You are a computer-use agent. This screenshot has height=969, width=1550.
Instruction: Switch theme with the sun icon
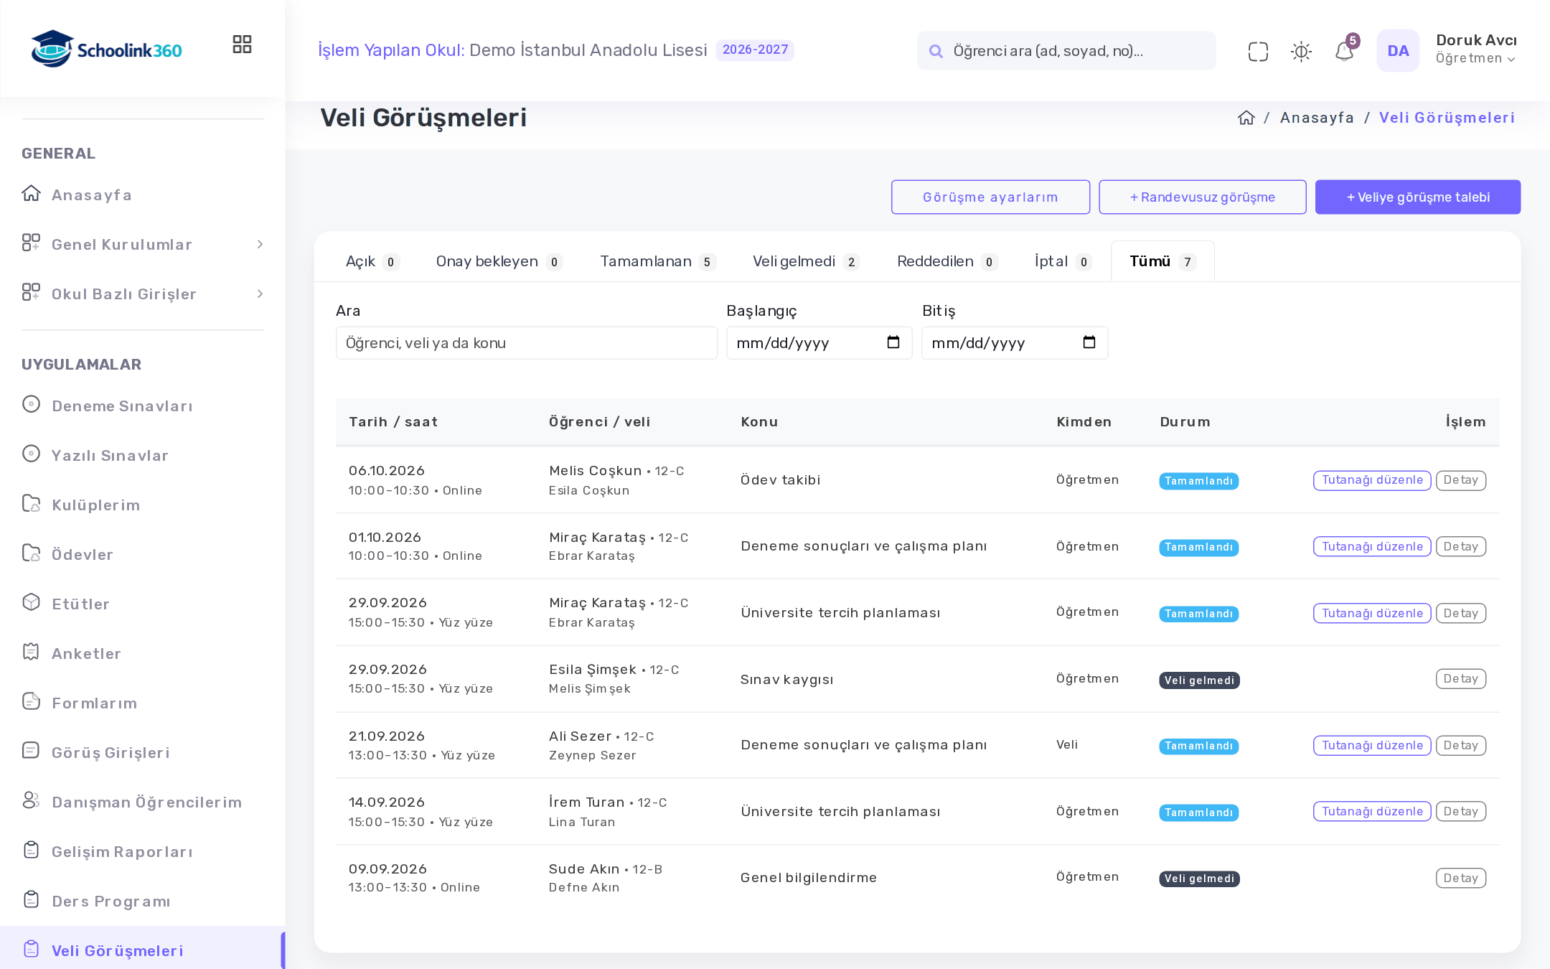(x=1301, y=51)
